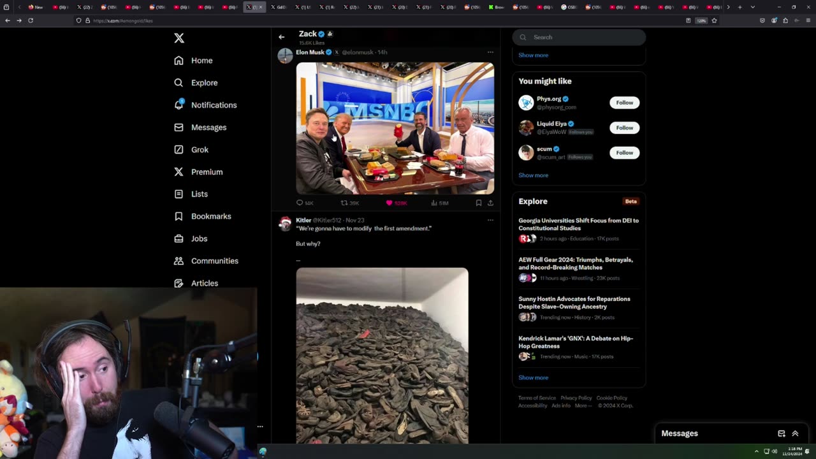Show more under You might like
The image size is (816, 459).
click(x=533, y=175)
